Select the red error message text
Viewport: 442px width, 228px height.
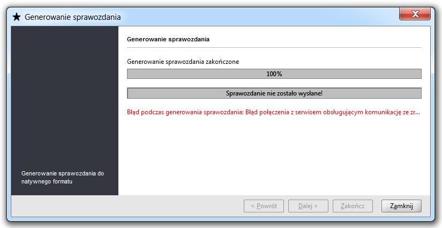pos(273,112)
